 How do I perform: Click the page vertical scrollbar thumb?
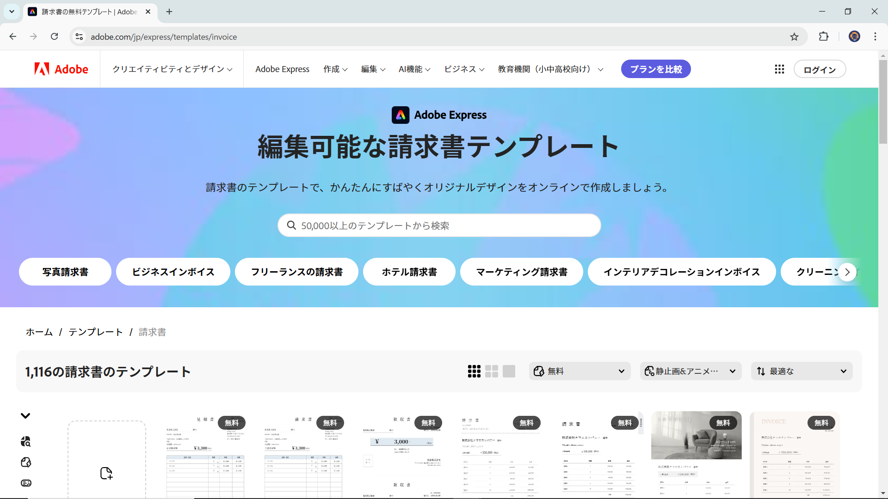883,102
